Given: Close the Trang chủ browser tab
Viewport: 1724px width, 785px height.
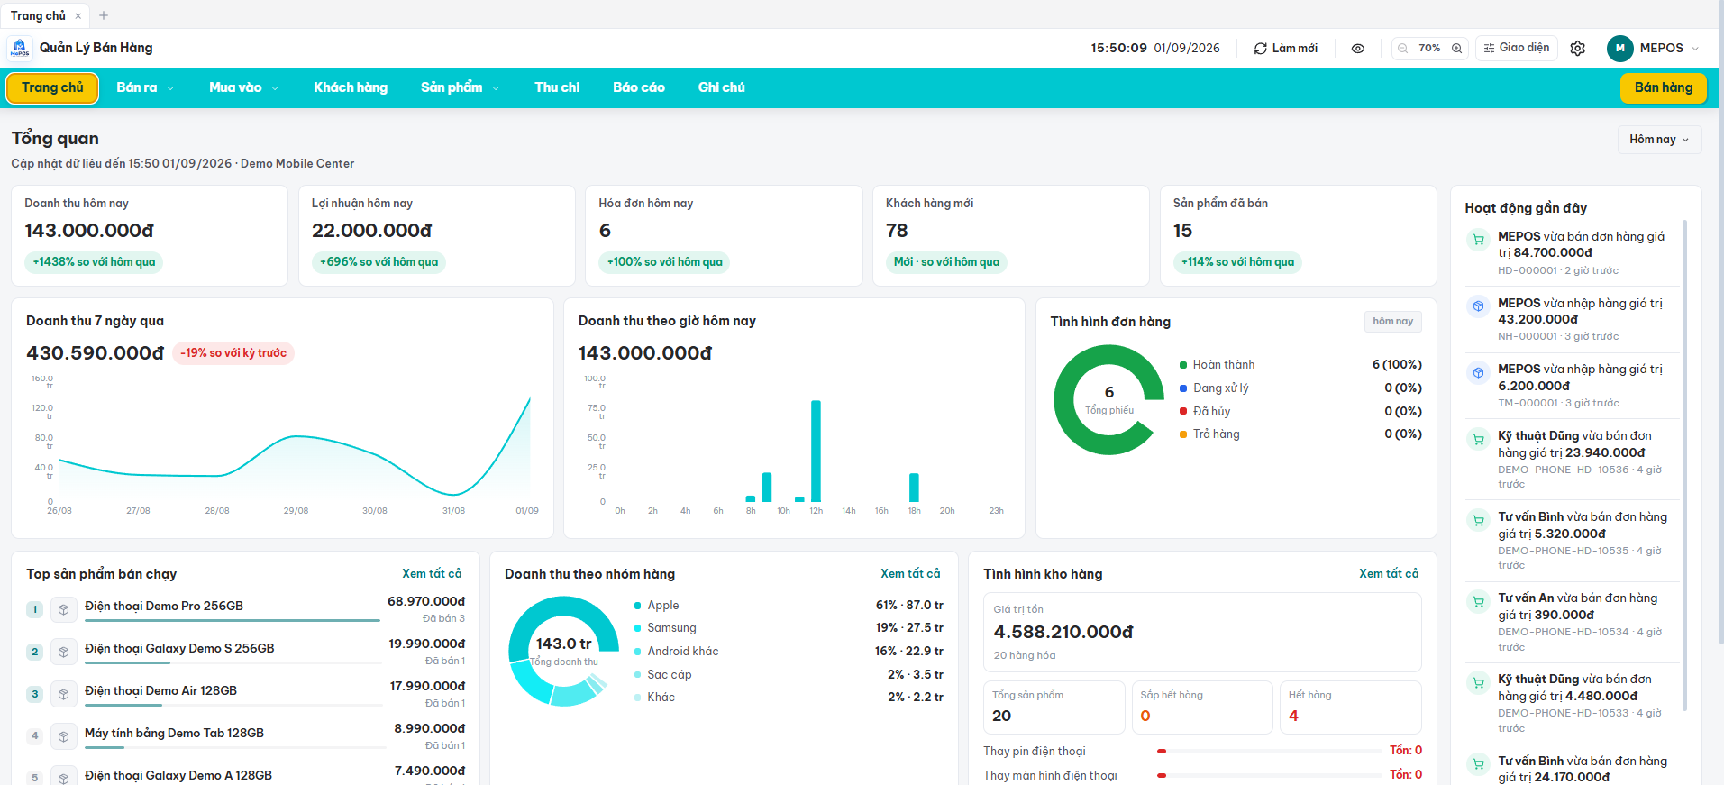Looking at the screenshot, I should (78, 15).
